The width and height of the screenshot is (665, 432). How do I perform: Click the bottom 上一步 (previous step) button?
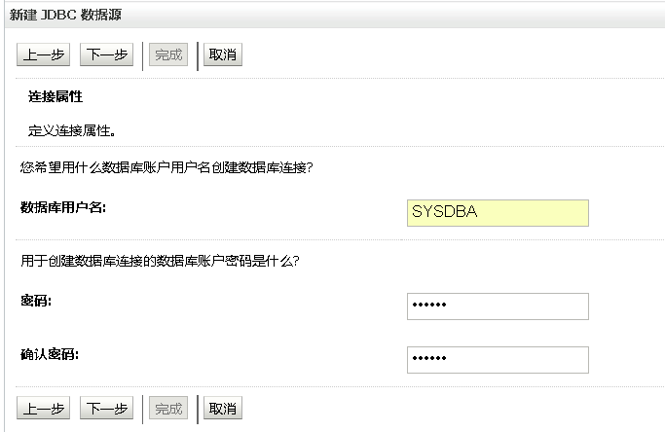click(43, 409)
